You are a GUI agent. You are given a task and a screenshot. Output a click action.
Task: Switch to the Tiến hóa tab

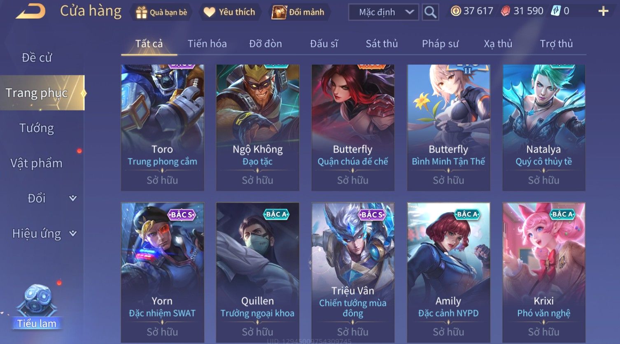[207, 44]
